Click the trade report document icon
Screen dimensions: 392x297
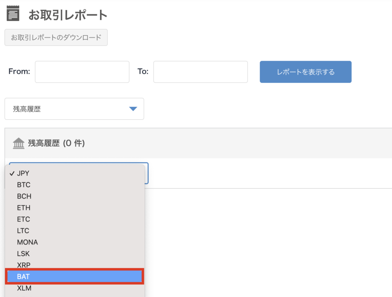pyautogui.click(x=13, y=13)
